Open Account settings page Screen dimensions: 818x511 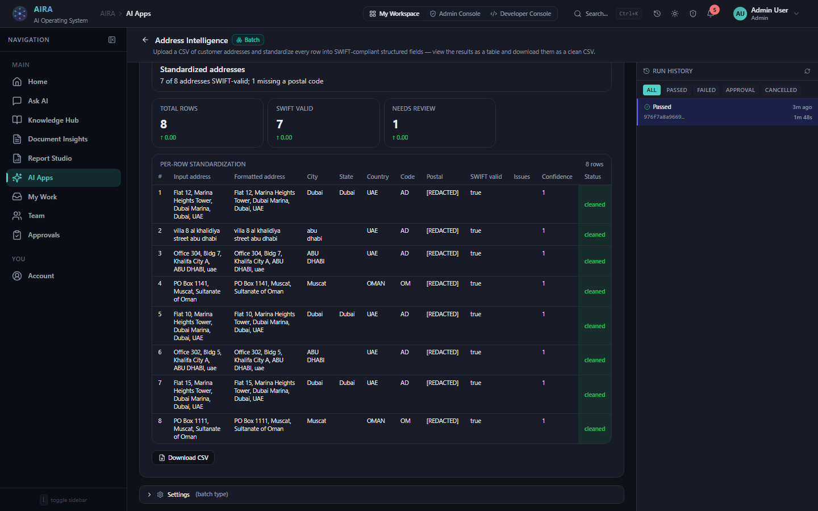tap(64, 276)
